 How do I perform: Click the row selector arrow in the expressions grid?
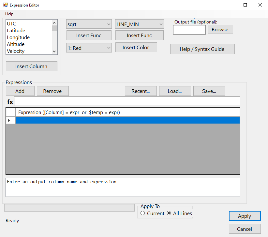pyautogui.click(x=10, y=120)
